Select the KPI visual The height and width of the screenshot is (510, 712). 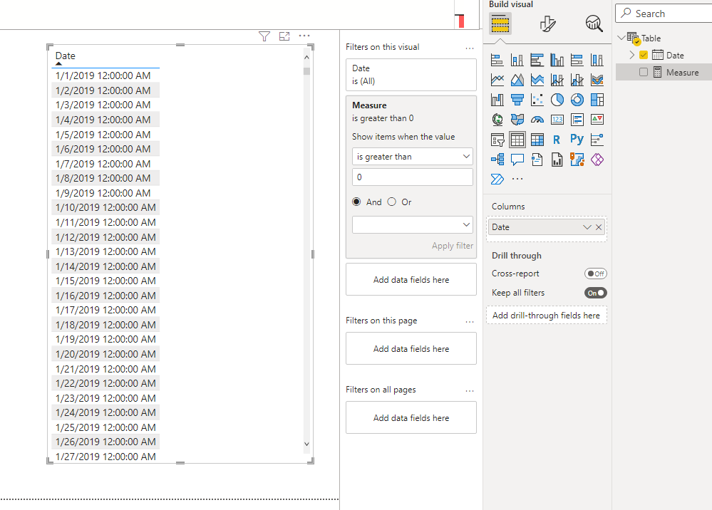point(597,120)
